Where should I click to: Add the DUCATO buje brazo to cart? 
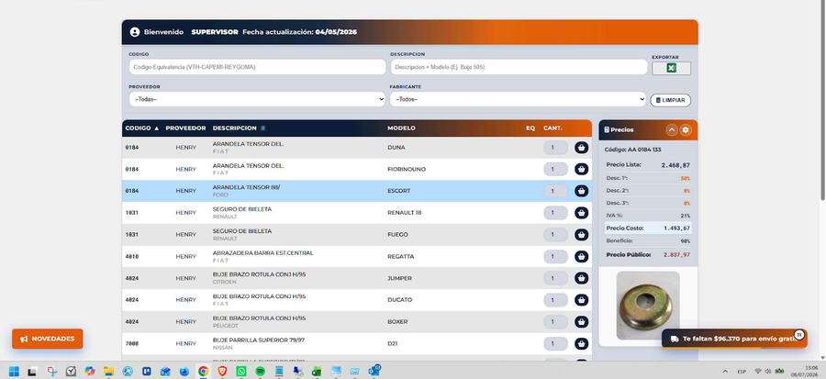pos(581,300)
